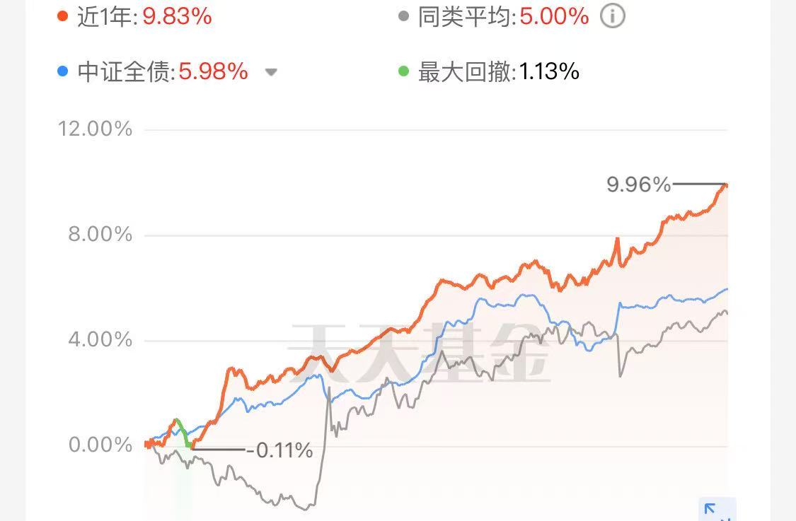Viewport: 796px width, 521px height.
Task: Open the info icon beside 同类平均
Action: [612, 16]
